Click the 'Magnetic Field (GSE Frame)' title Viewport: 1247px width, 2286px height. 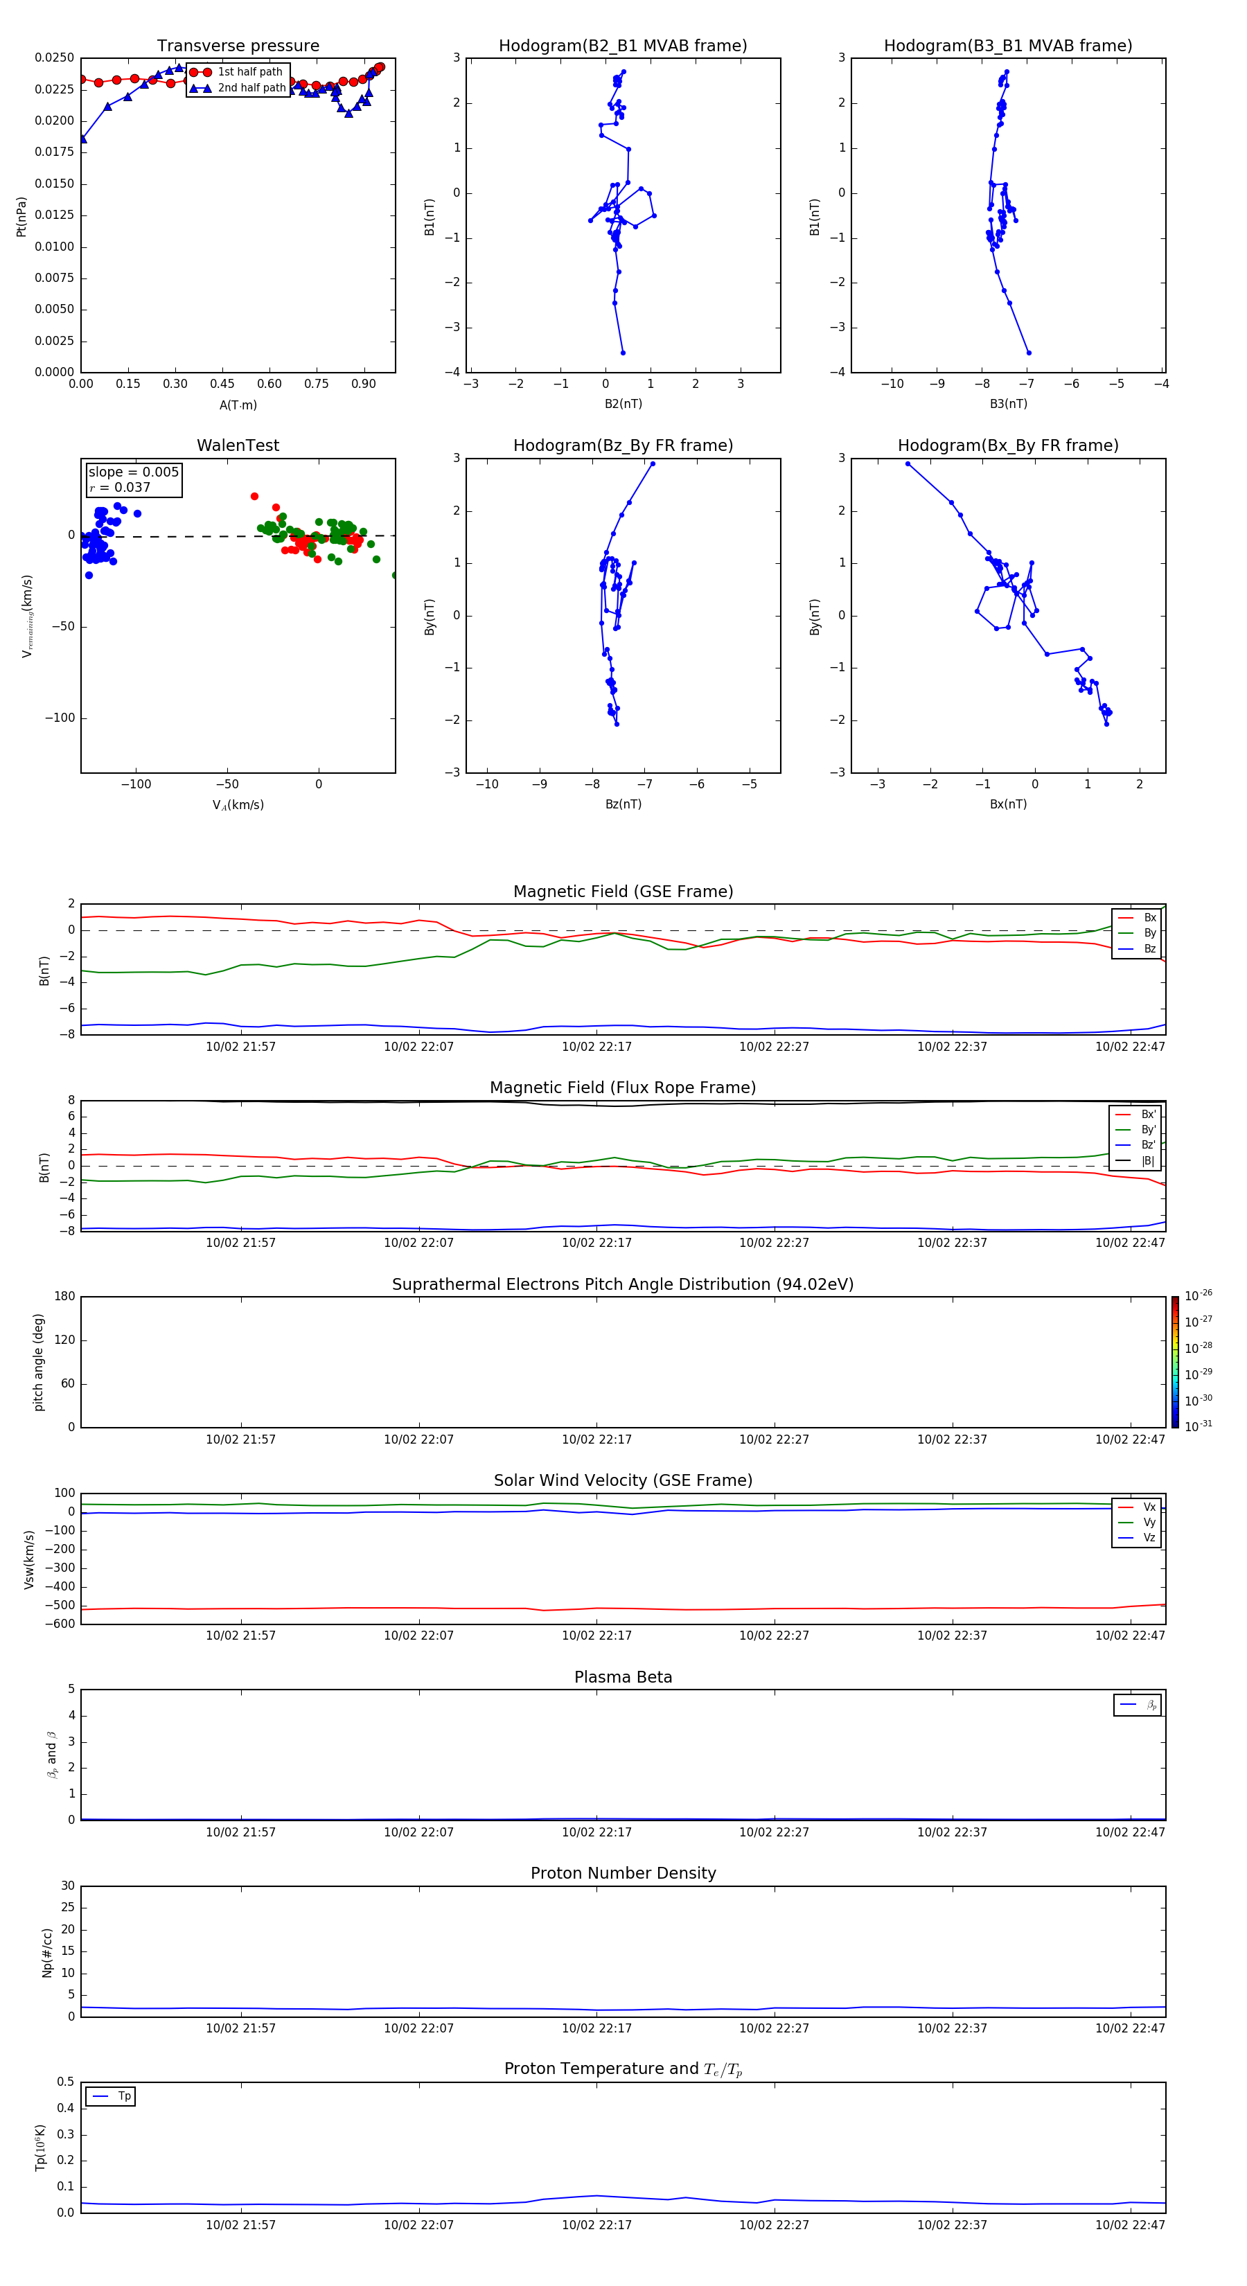coord(623,891)
